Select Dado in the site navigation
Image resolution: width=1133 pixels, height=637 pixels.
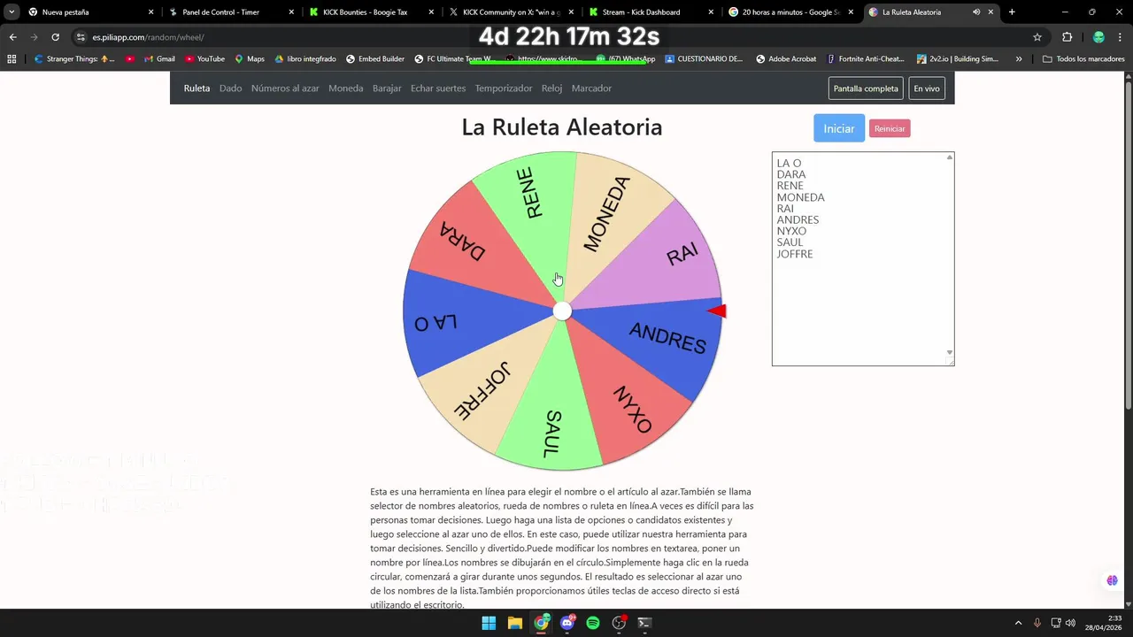tap(231, 88)
